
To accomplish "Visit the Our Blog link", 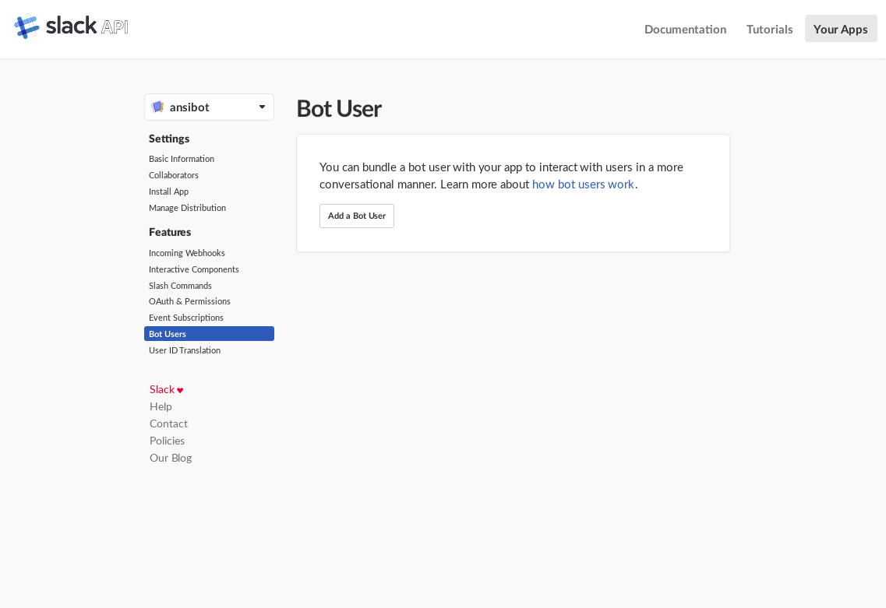I will (171, 458).
